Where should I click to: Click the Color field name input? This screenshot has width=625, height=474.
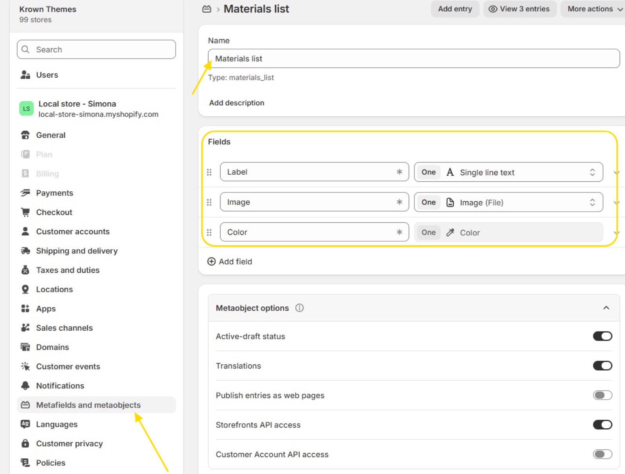[x=314, y=232]
